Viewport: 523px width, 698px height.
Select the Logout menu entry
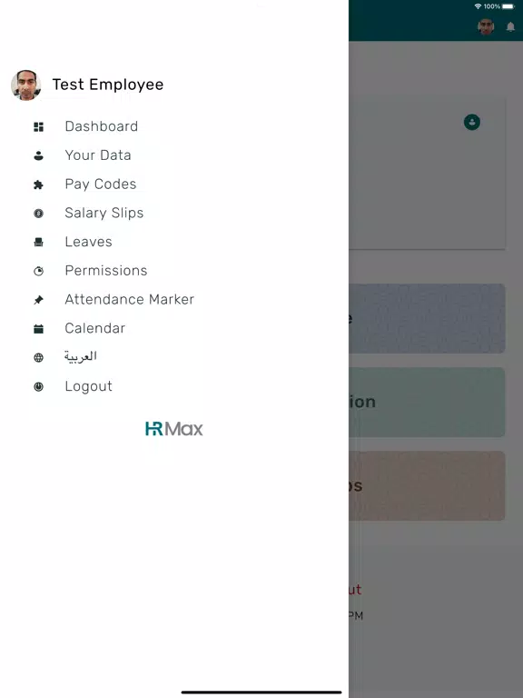click(x=88, y=386)
